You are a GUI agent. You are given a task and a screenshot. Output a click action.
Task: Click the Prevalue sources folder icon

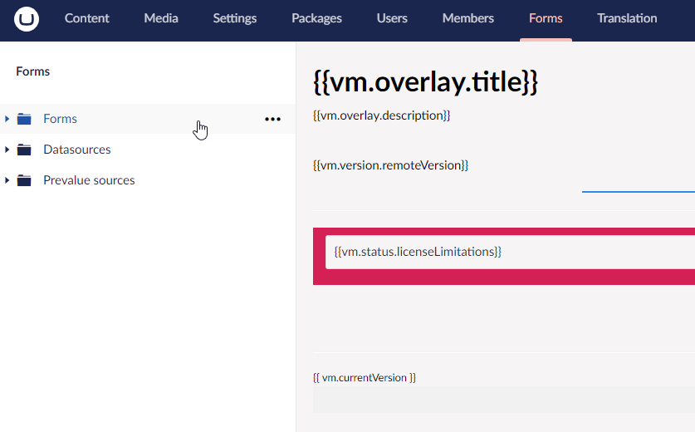24,180
